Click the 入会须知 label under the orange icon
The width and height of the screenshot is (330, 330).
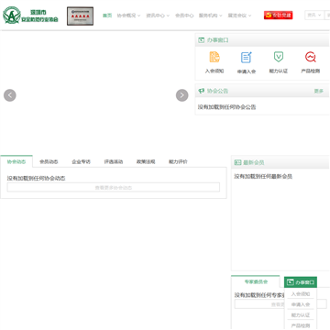214,71
